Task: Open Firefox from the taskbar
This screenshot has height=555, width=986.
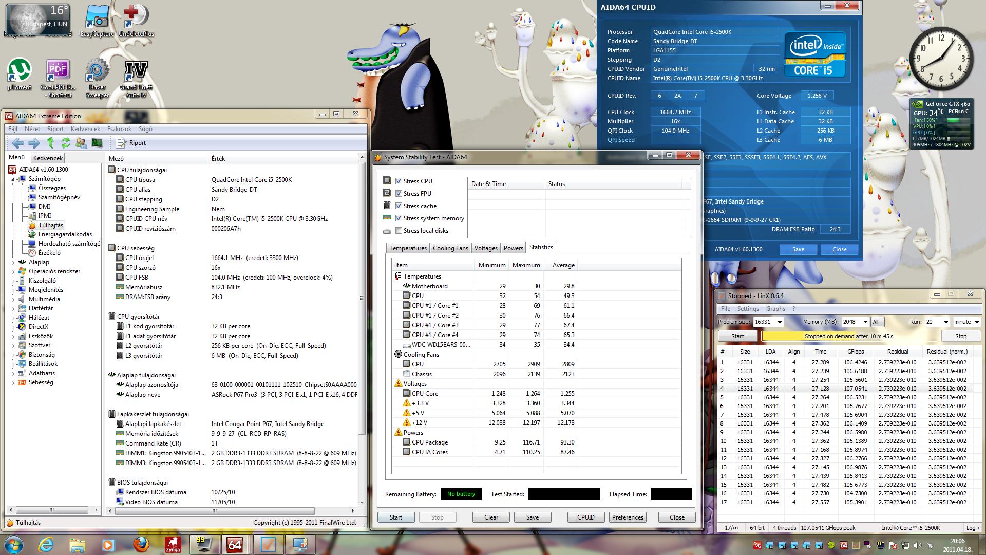Action: click(141, 545)
